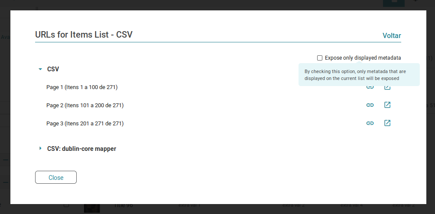Toggle Expose only displayed metadata checkbox
The image size is (435, 214).
point(320,58)
